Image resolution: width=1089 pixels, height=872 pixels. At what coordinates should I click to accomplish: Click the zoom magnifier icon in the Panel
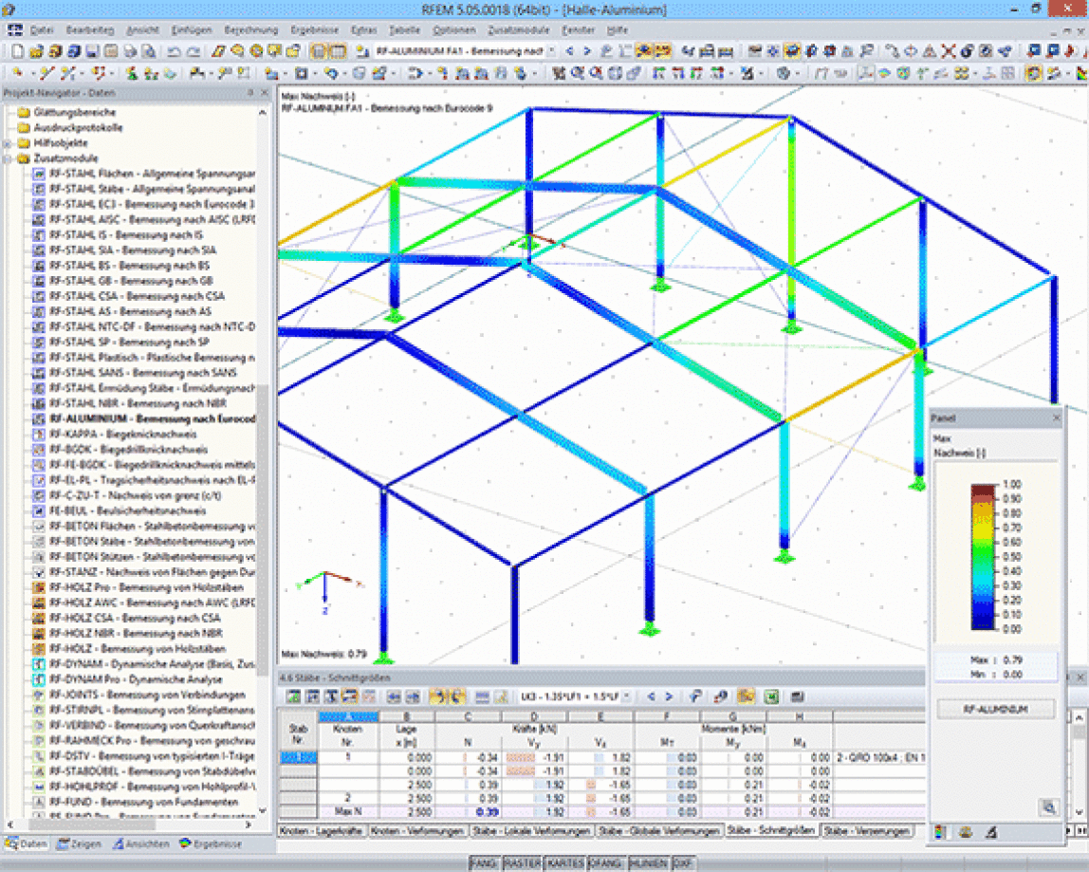click(1048, 807)
